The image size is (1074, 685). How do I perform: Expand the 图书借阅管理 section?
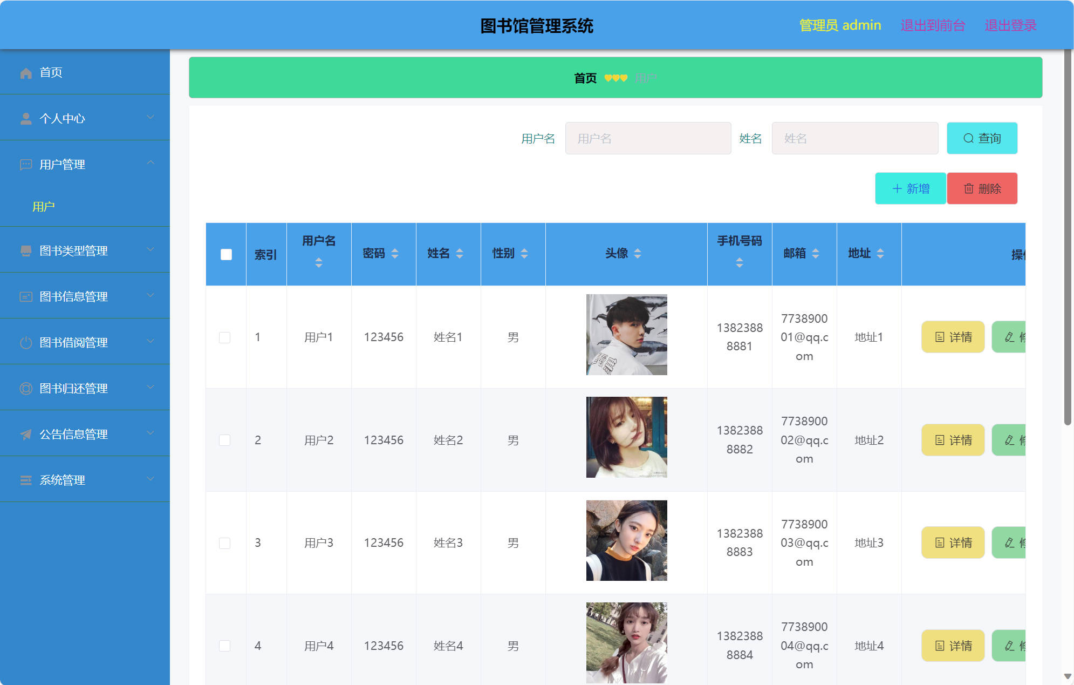151,341
